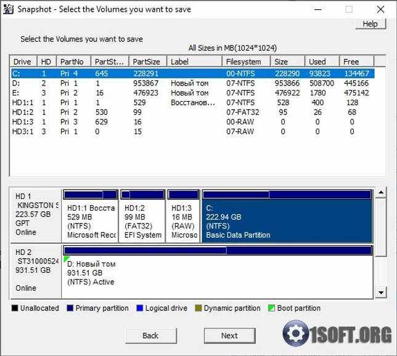Screen dimensions: 397x356
Task: Open the Help button
Action: [370, 24]
